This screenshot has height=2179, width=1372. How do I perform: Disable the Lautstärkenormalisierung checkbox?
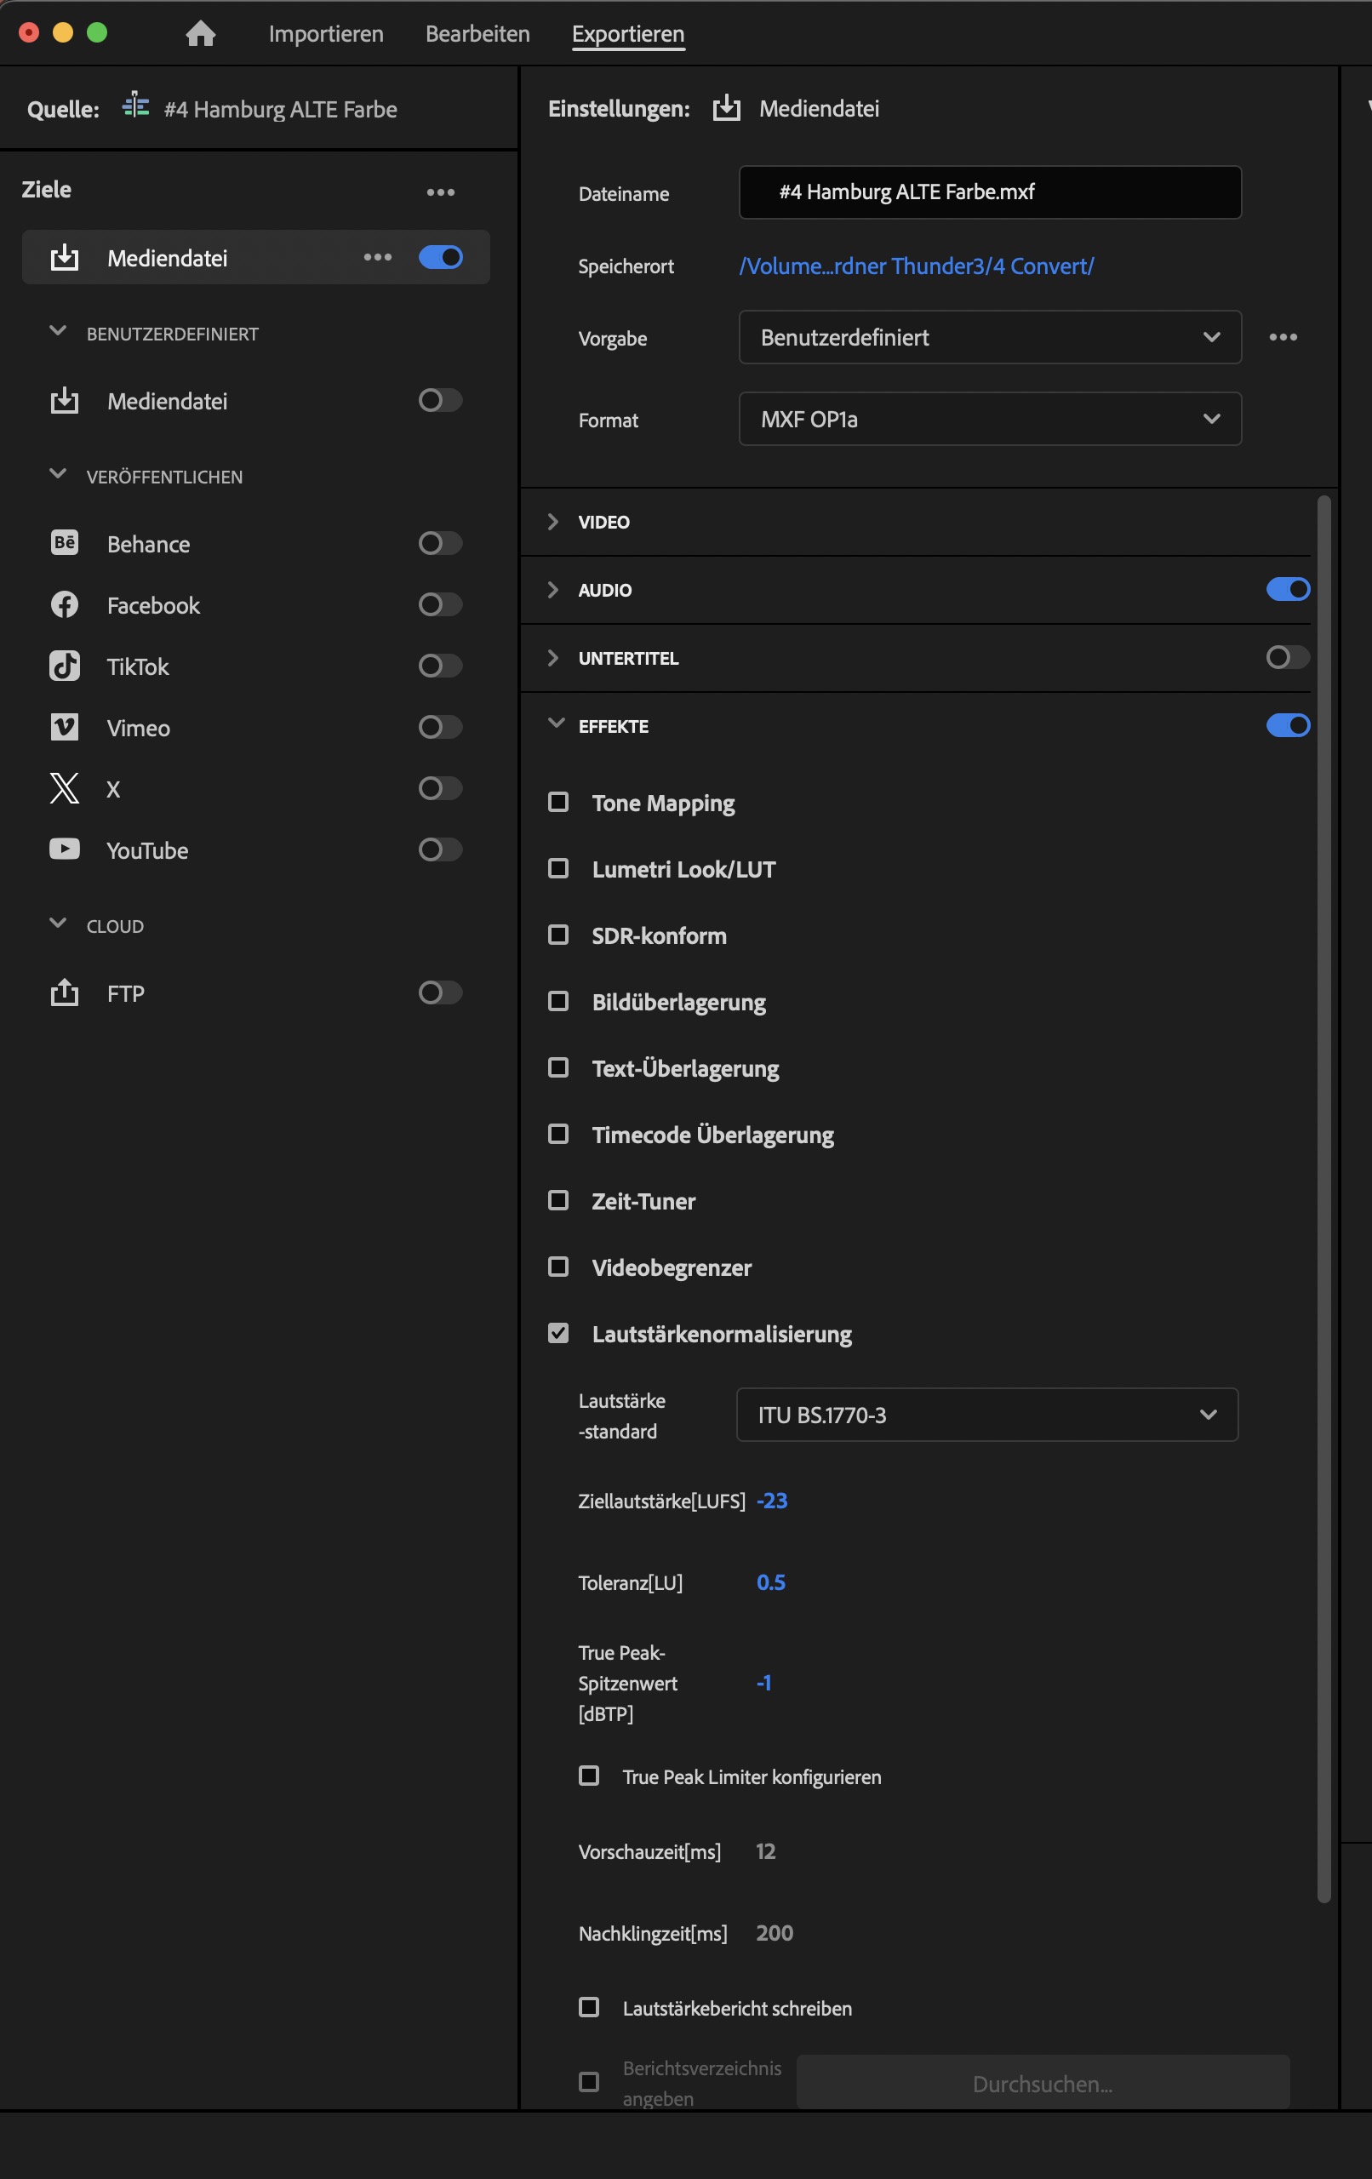(558, 1333)
